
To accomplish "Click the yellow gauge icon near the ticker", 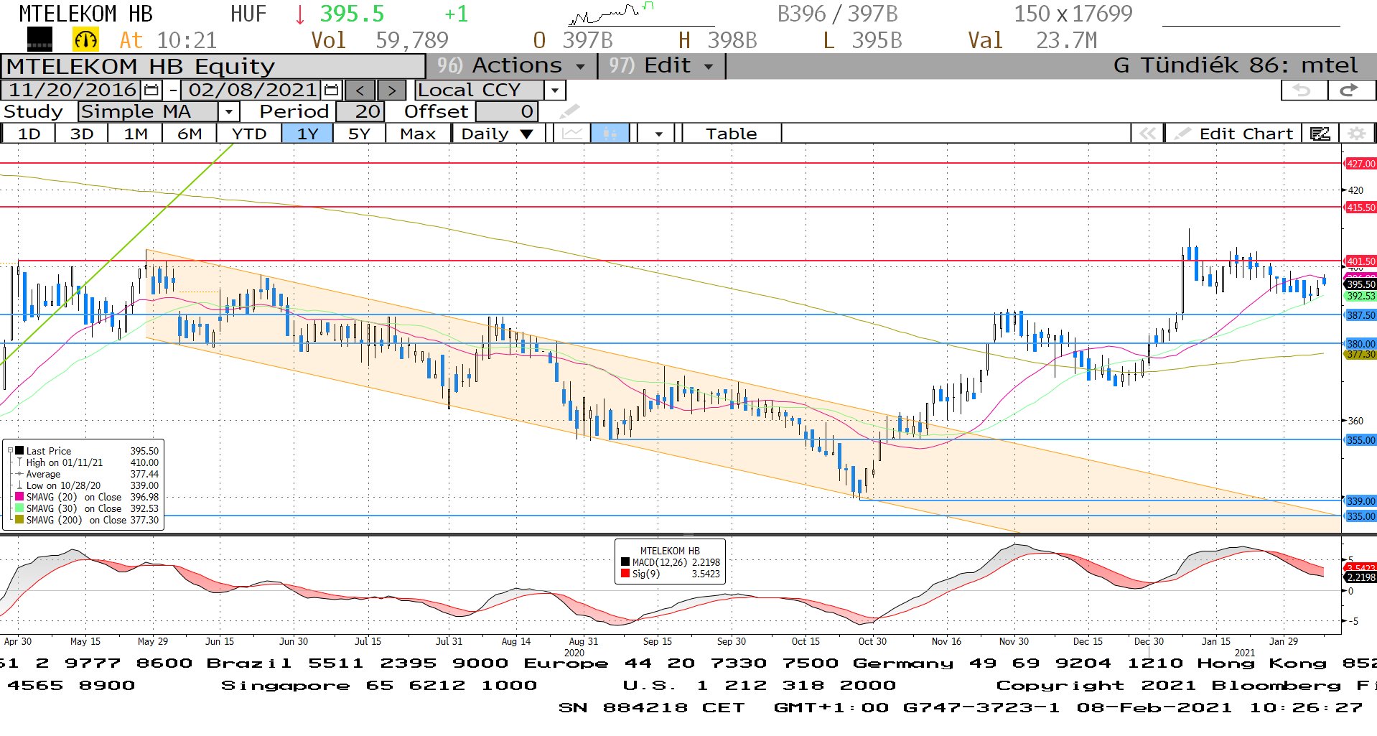I will [x=85, y=39].
